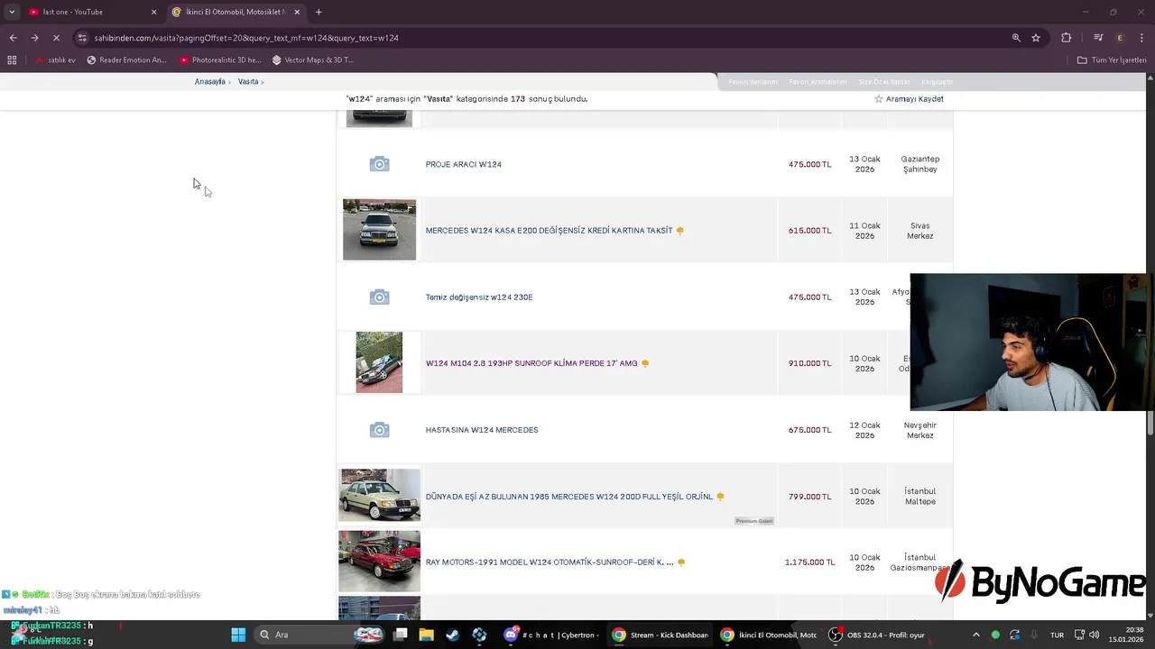This screenshot has width=1155, height=649.
Task: Go to the Anasayfa breadcrumb
Action: click(x=210, y=82)
